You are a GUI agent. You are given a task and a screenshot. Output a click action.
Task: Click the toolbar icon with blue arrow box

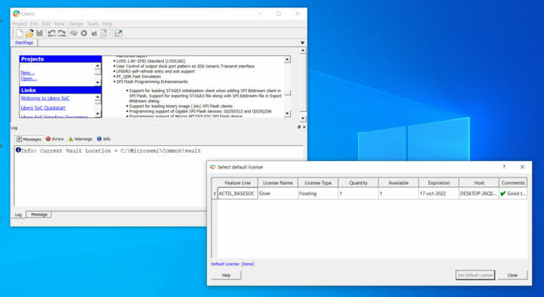point(119,33)
